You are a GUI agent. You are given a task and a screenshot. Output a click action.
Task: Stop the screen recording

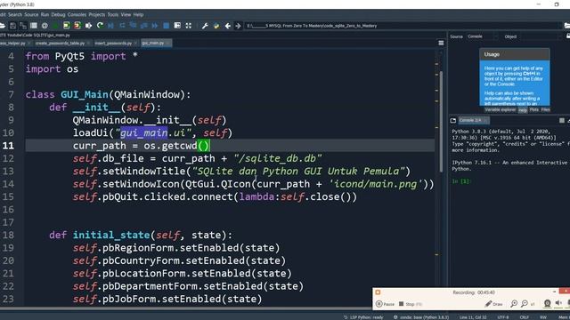click(x=411, y=304)
